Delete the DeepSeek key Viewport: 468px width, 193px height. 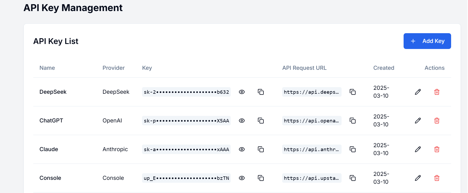point(437,92)
